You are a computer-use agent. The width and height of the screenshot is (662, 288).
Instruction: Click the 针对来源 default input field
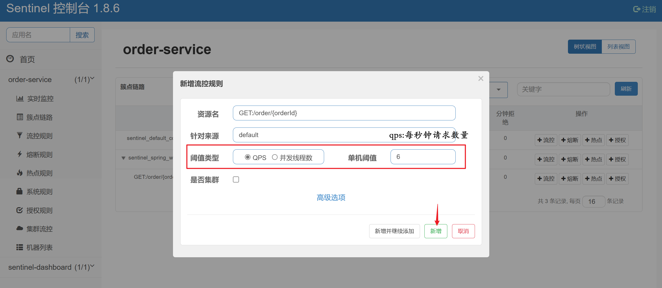344,135
